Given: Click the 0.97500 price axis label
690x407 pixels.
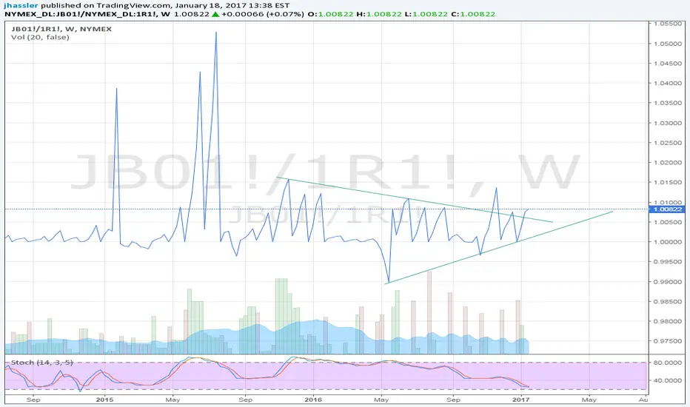Looking at the screenshot, I should (x=668, y=341).
